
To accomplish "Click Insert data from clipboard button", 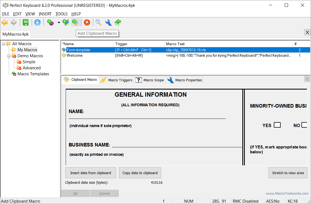I will point(91,173).
